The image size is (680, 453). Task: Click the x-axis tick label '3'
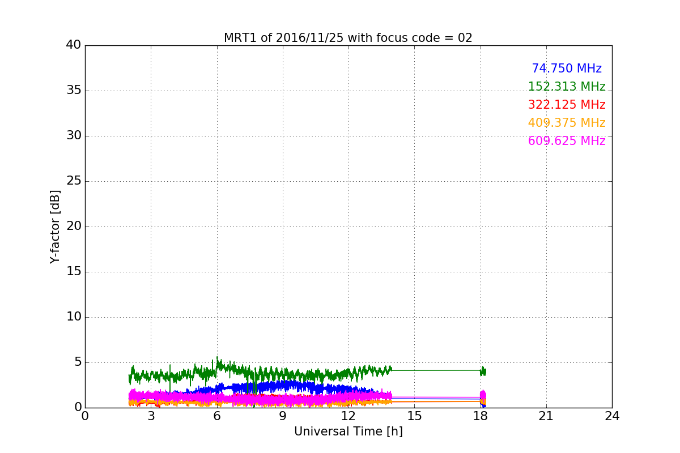151,416
